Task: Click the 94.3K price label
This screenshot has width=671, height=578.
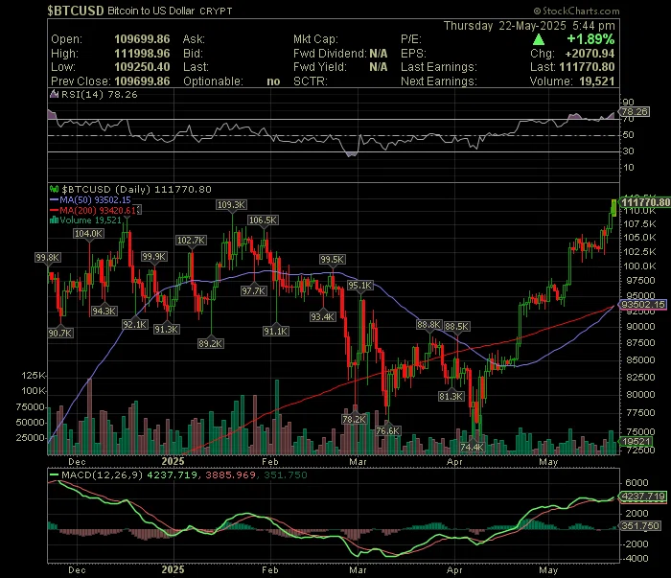Action: (104, 312)
